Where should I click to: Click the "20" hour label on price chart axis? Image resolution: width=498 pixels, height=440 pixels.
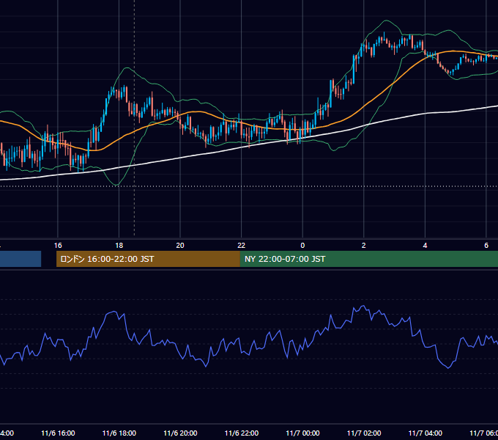pyautogui.click(x=180, y=245)
